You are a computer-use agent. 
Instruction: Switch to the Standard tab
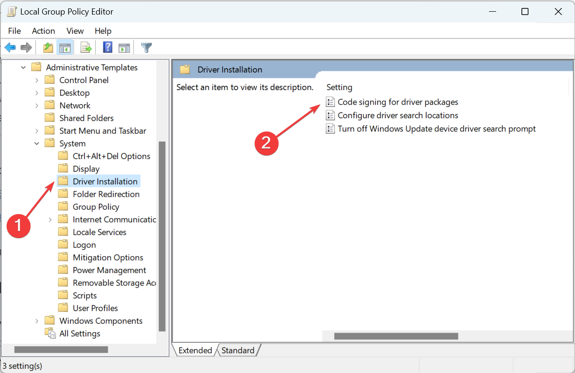pyautogui.click(x=238, y=350)
